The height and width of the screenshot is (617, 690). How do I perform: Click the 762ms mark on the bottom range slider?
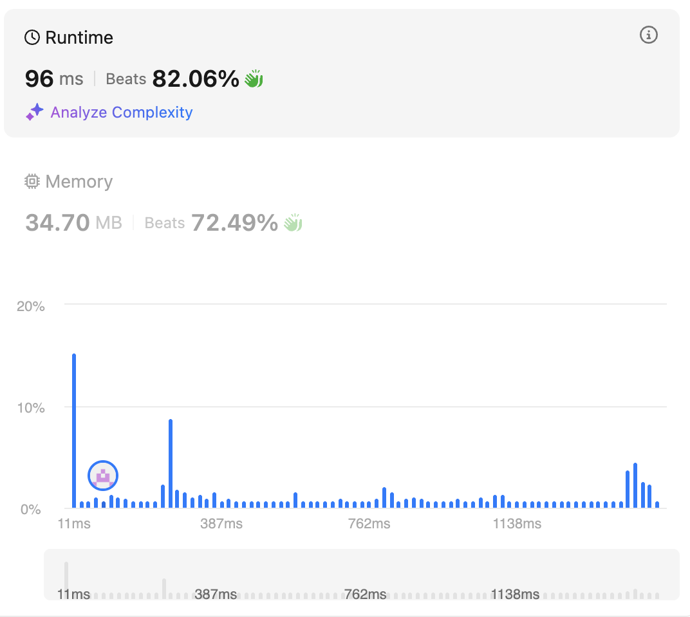tap(366, 594)
